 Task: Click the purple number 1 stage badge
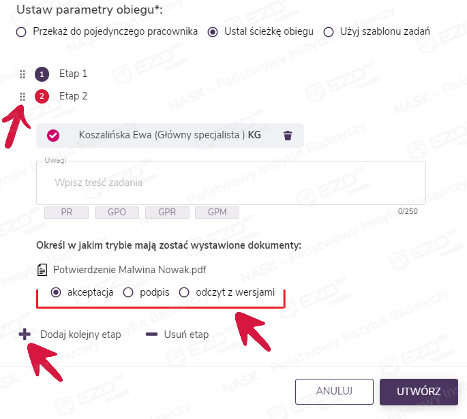tap(42, 74)
